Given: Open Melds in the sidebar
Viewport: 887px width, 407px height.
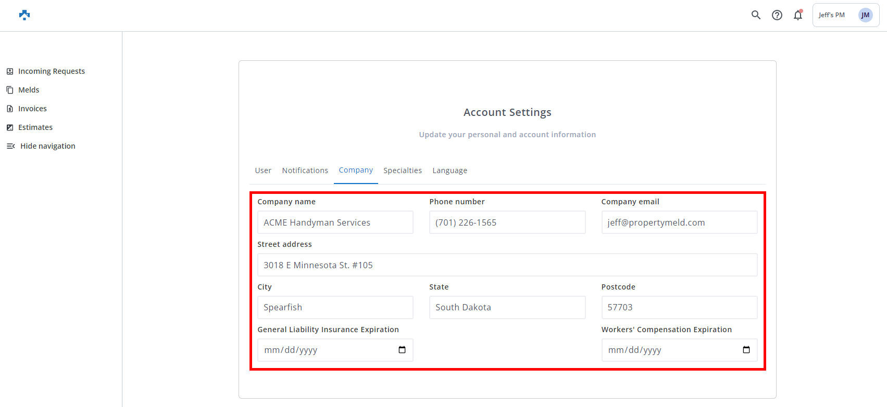Looking at the screenshot, I should tap(29, 90).
